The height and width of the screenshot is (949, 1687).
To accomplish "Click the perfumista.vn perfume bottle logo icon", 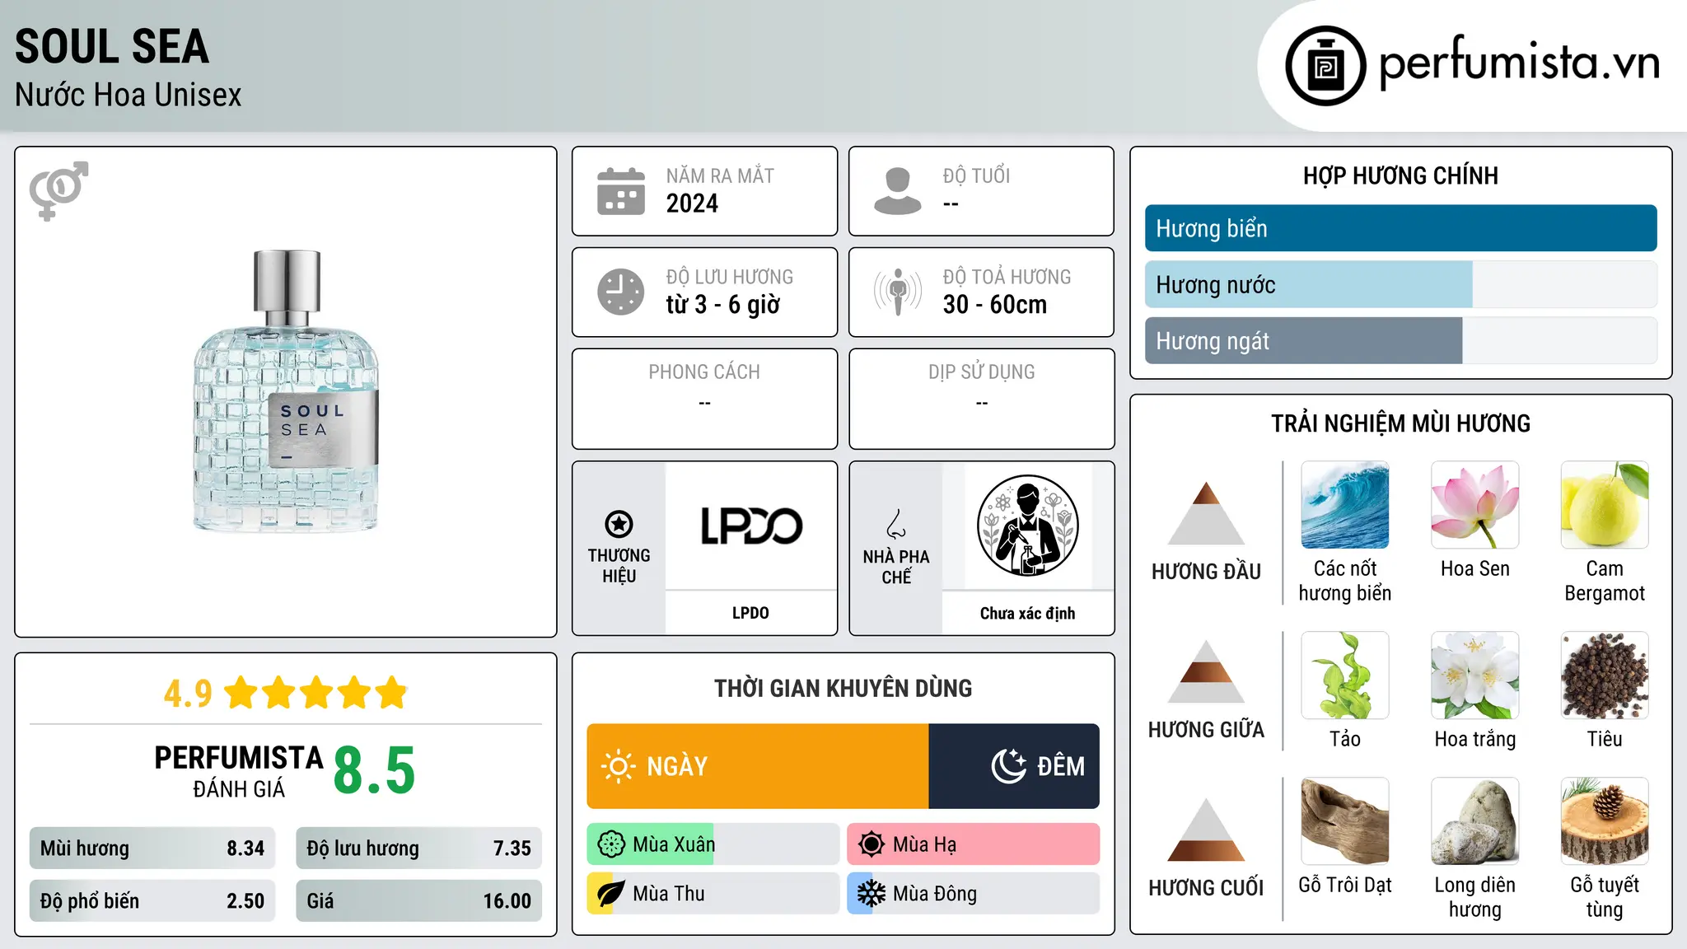I will tap(1325, 66).
